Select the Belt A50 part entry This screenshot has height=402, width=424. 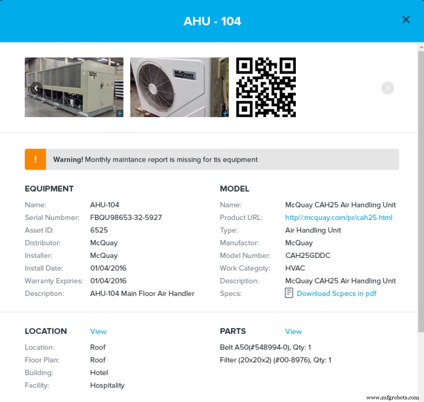click(x=265, y=347)
